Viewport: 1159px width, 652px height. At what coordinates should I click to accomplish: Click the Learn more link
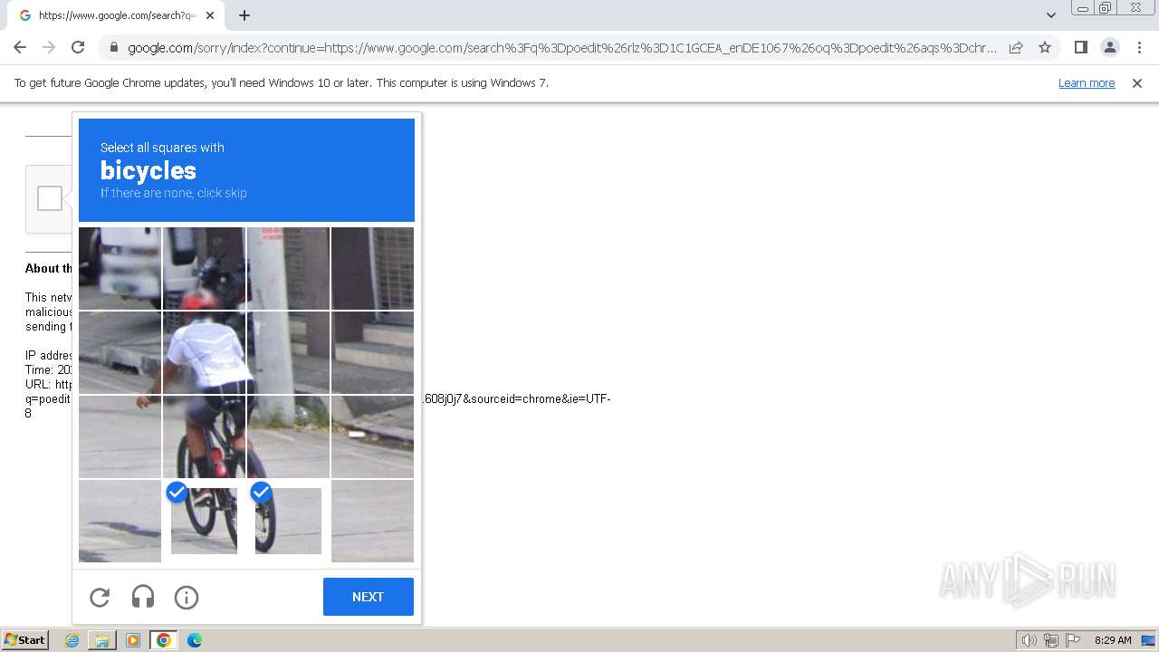click(x=1087, y=83)
